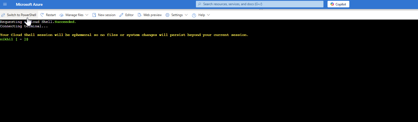418x122 pixels.
Task: Click the search magnifier icon
Action: pyautogui.click(x=199, y=4)
